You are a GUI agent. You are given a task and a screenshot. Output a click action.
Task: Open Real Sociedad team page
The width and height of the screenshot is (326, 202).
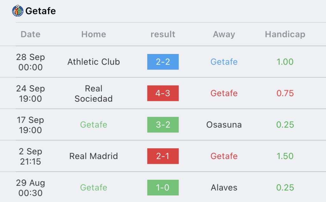coord(94,93)
